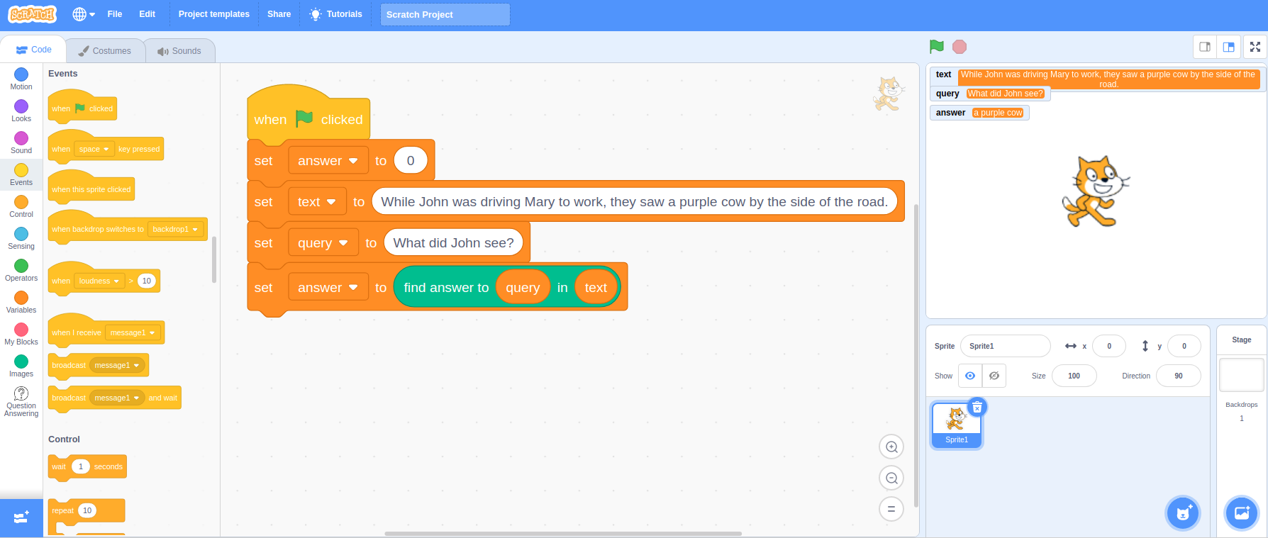Click the when flag clicked hat block in script
Image resolution: width=1268 pixels, height=538 pixels.
308,116
